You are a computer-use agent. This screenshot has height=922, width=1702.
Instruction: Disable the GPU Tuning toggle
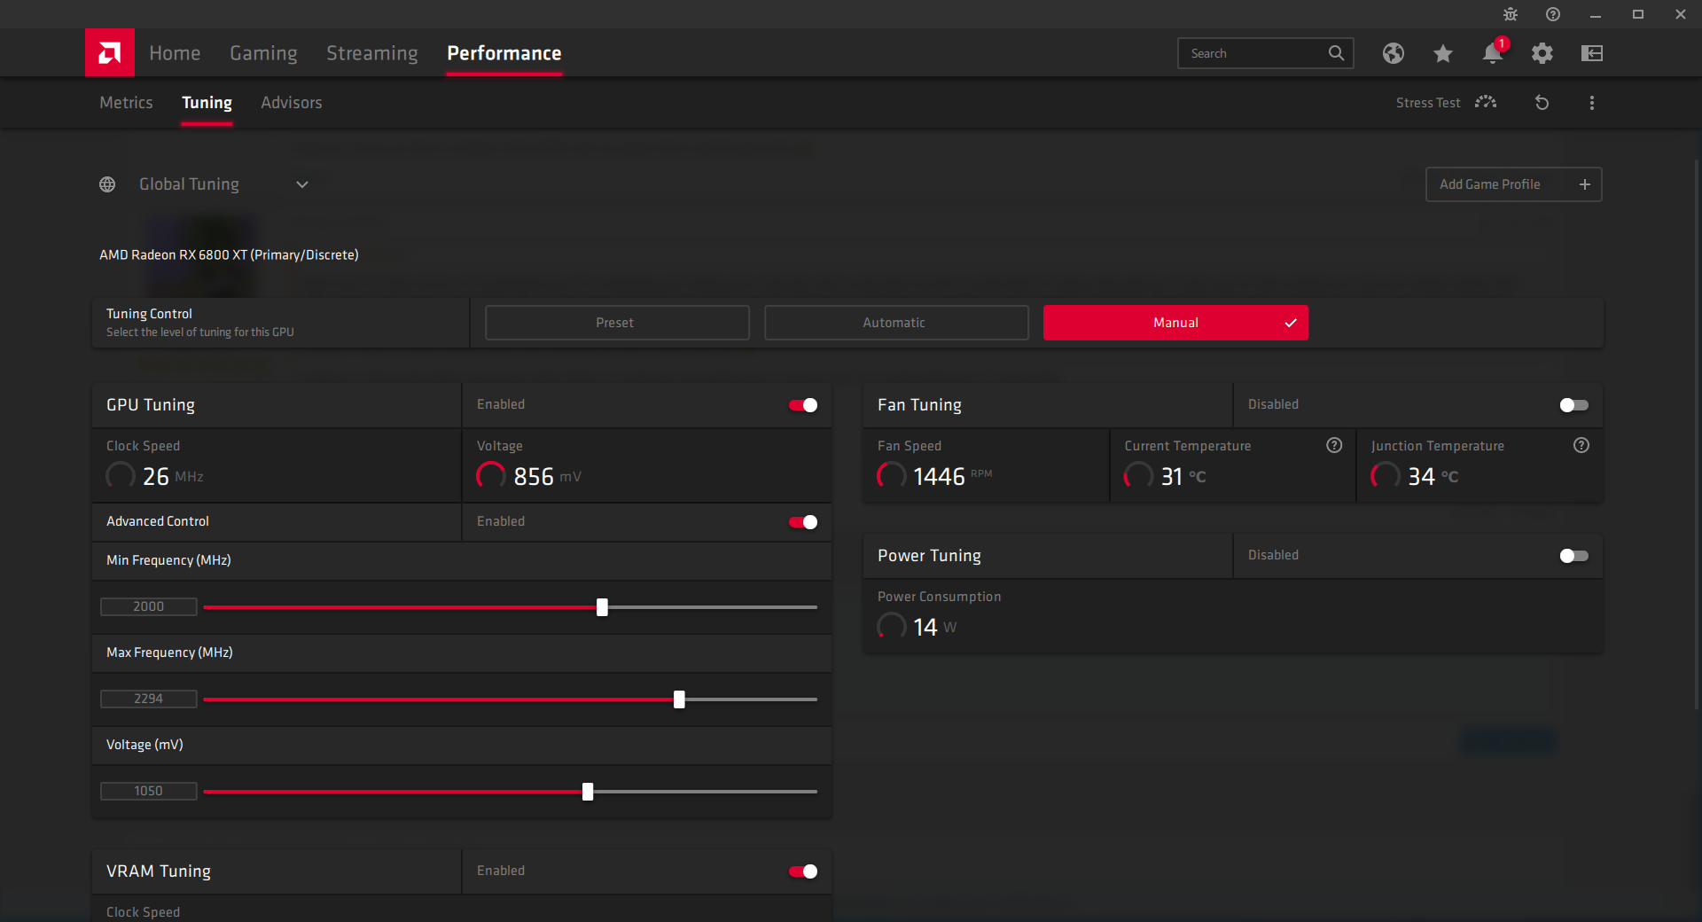coord(803,405)
